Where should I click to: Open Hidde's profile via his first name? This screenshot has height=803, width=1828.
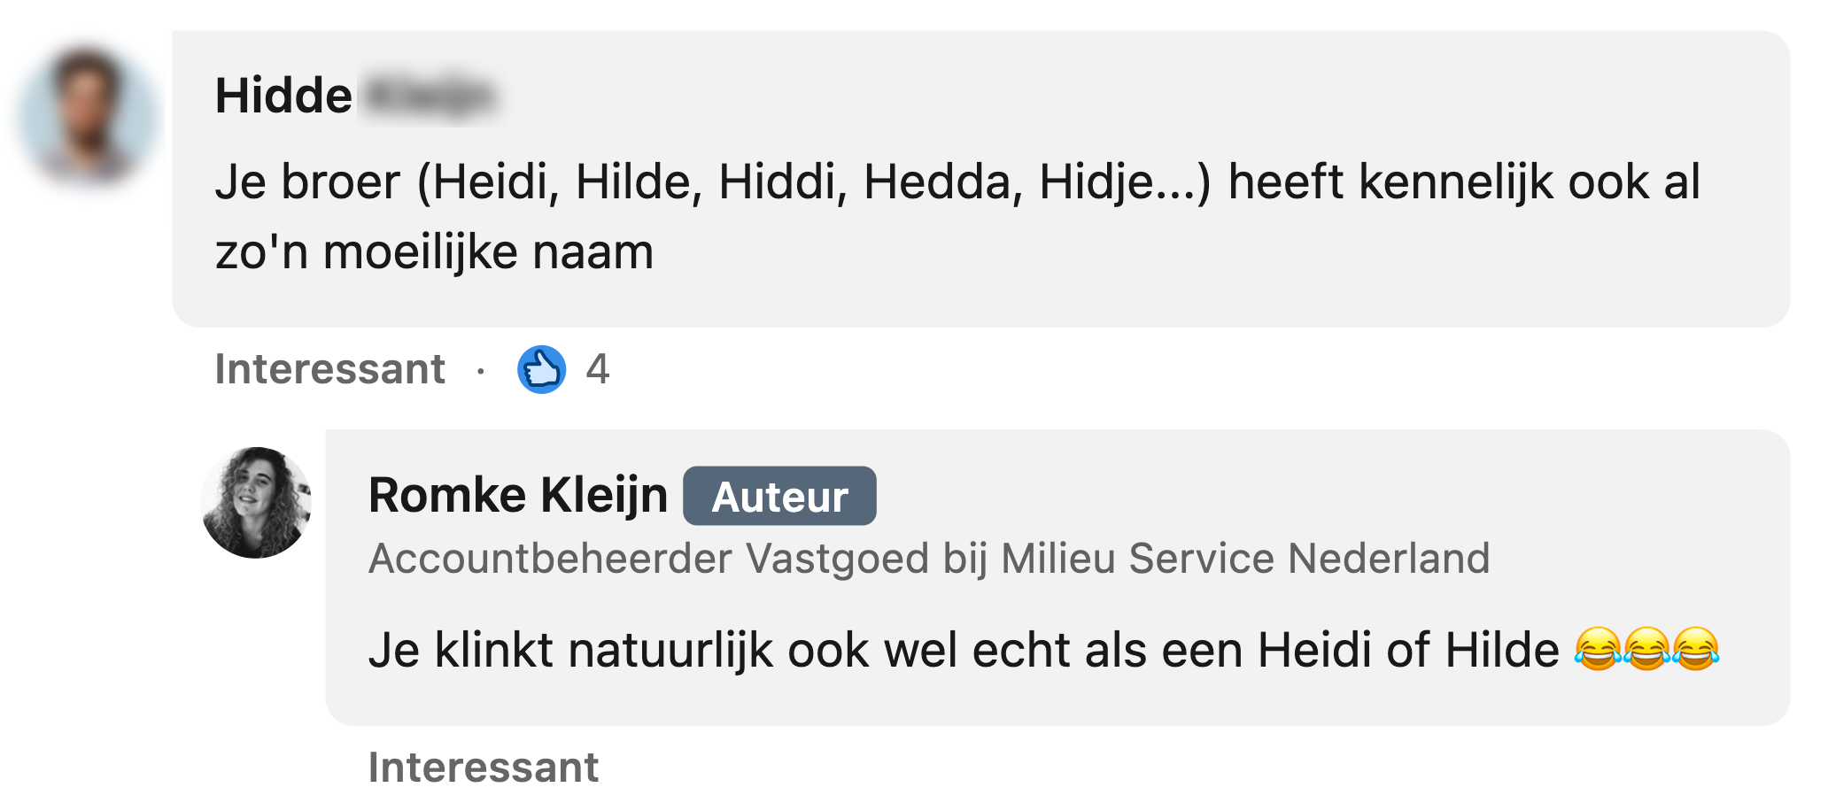(x=283, y=96)
